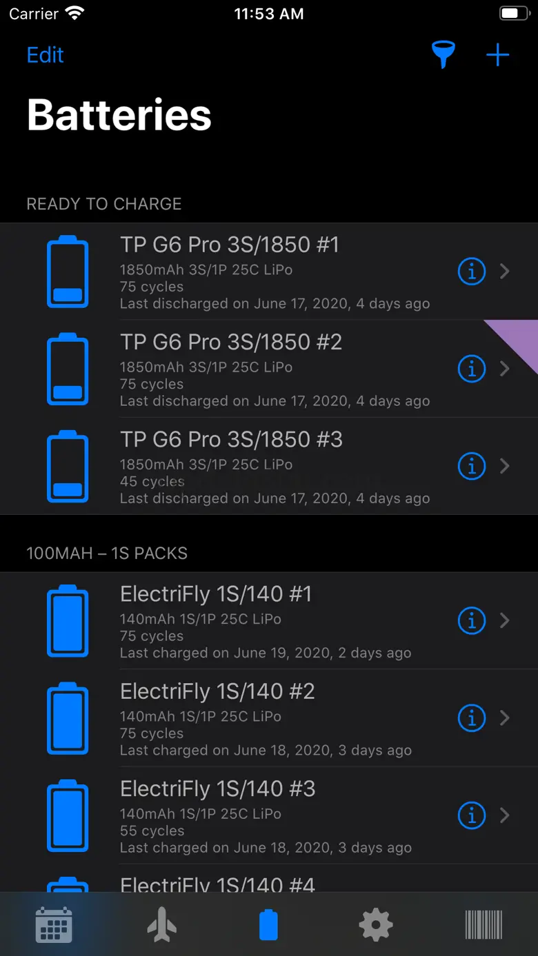Show info for TP G6 Pro 3S/1850 #2
538x956 pixels.
coord(472,369)
